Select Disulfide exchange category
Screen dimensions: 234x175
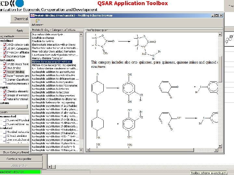43,38
